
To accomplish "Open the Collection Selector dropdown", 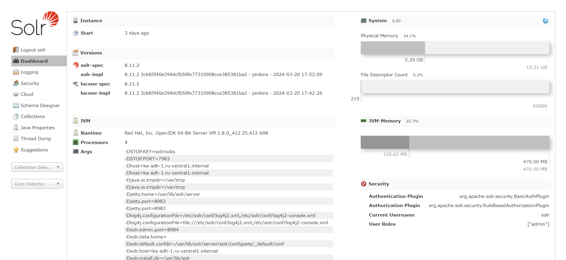I will pyautogui.click(x=37, y=167).
